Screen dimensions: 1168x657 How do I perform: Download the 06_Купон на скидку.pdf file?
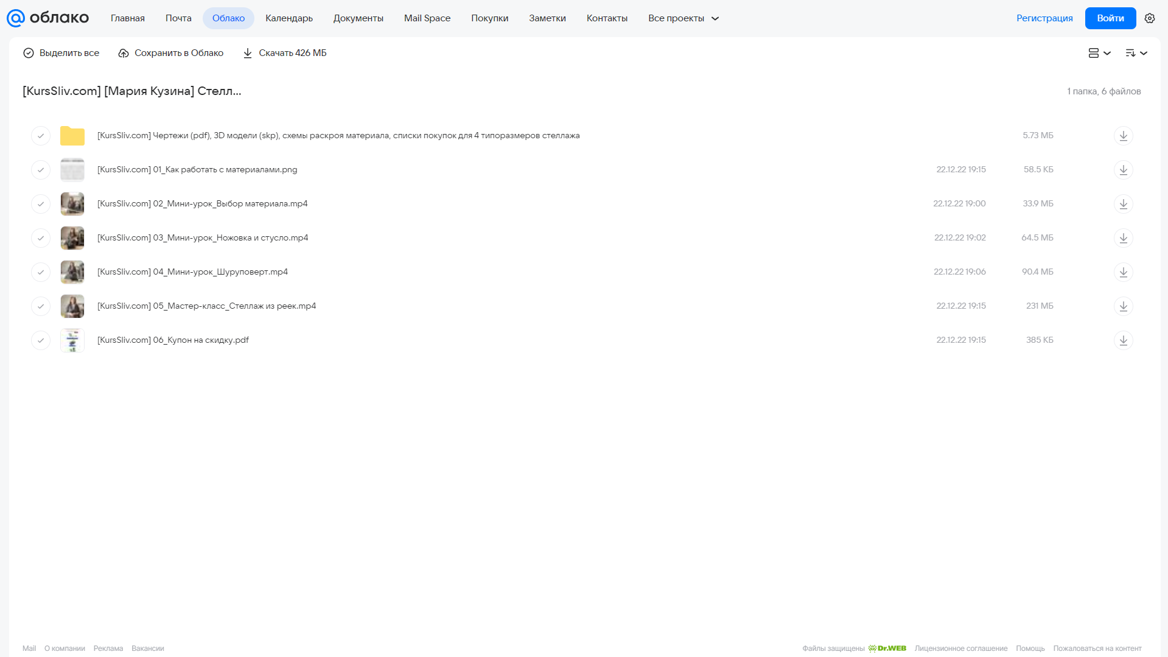point(1123,340)
